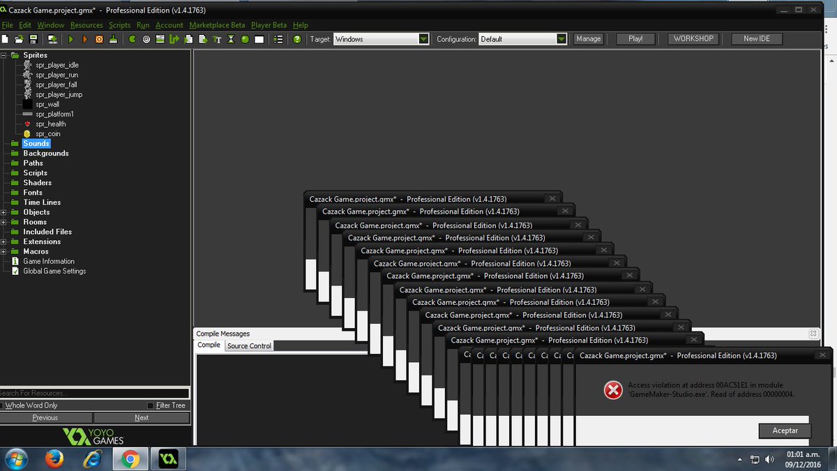Viewport: 837px width, 471px height.
Task: Open Firefox from the taskbar
Action: [54, 459]
